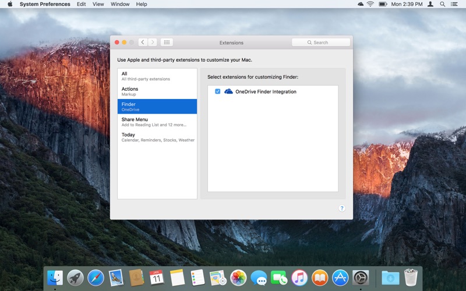Open Notification Center from menu bar
This screenshot has width=466, height=291.
(454, 4)
